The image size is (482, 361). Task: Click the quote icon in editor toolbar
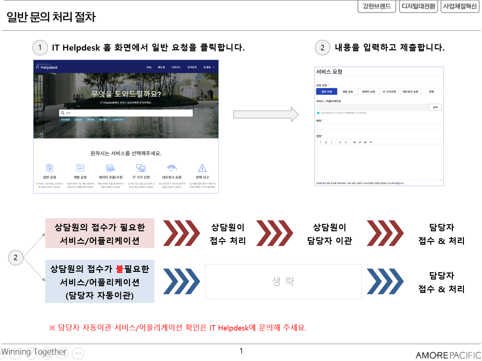371,142
